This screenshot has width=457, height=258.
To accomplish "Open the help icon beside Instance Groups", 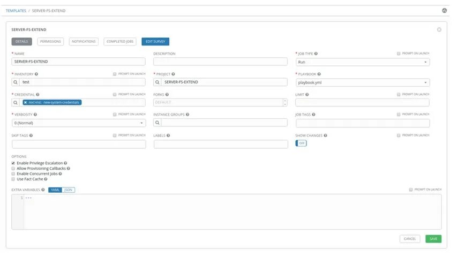I will point(188,115).
